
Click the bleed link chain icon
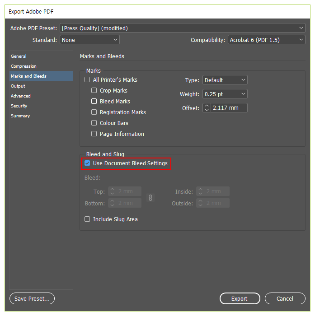pos(150,198)
